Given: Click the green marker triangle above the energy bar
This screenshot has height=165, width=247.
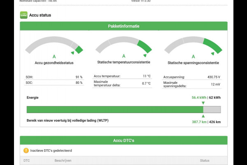Looking at the screenshot, I should (203, 103).
